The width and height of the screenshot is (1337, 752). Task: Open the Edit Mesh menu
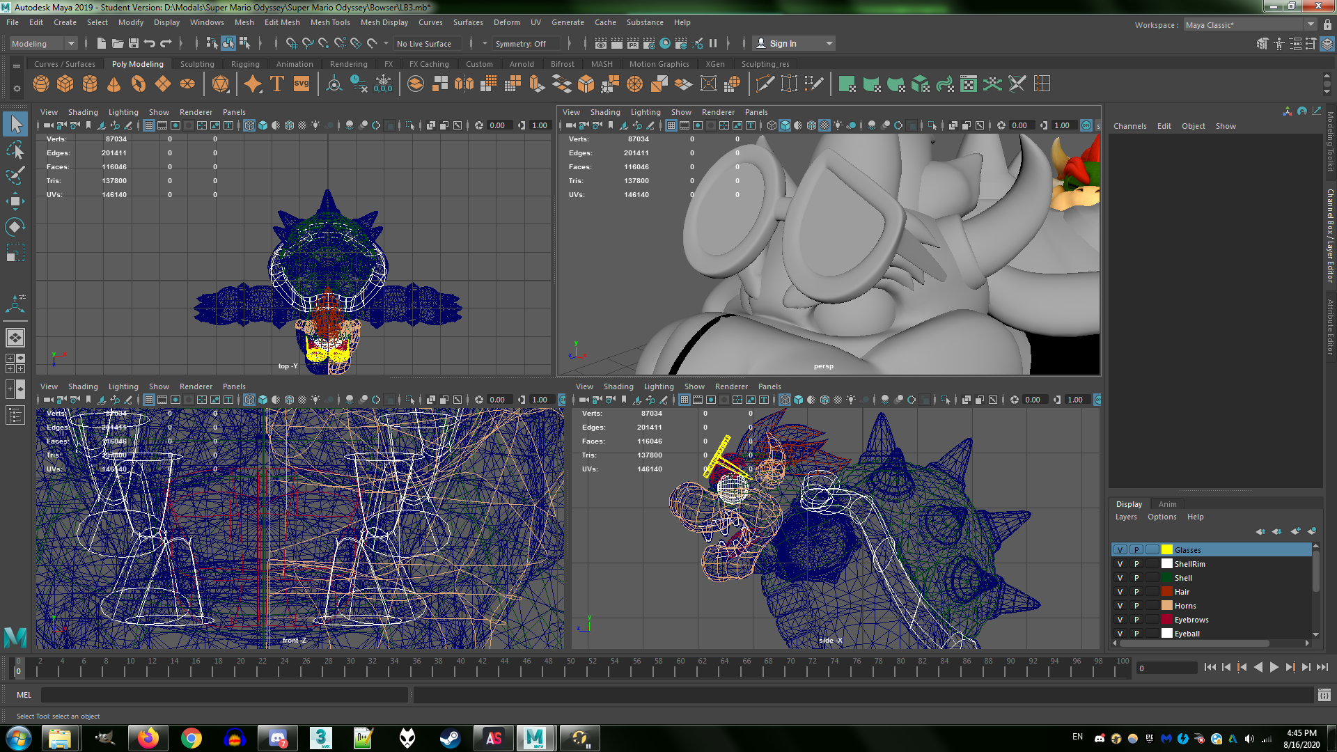282,22
